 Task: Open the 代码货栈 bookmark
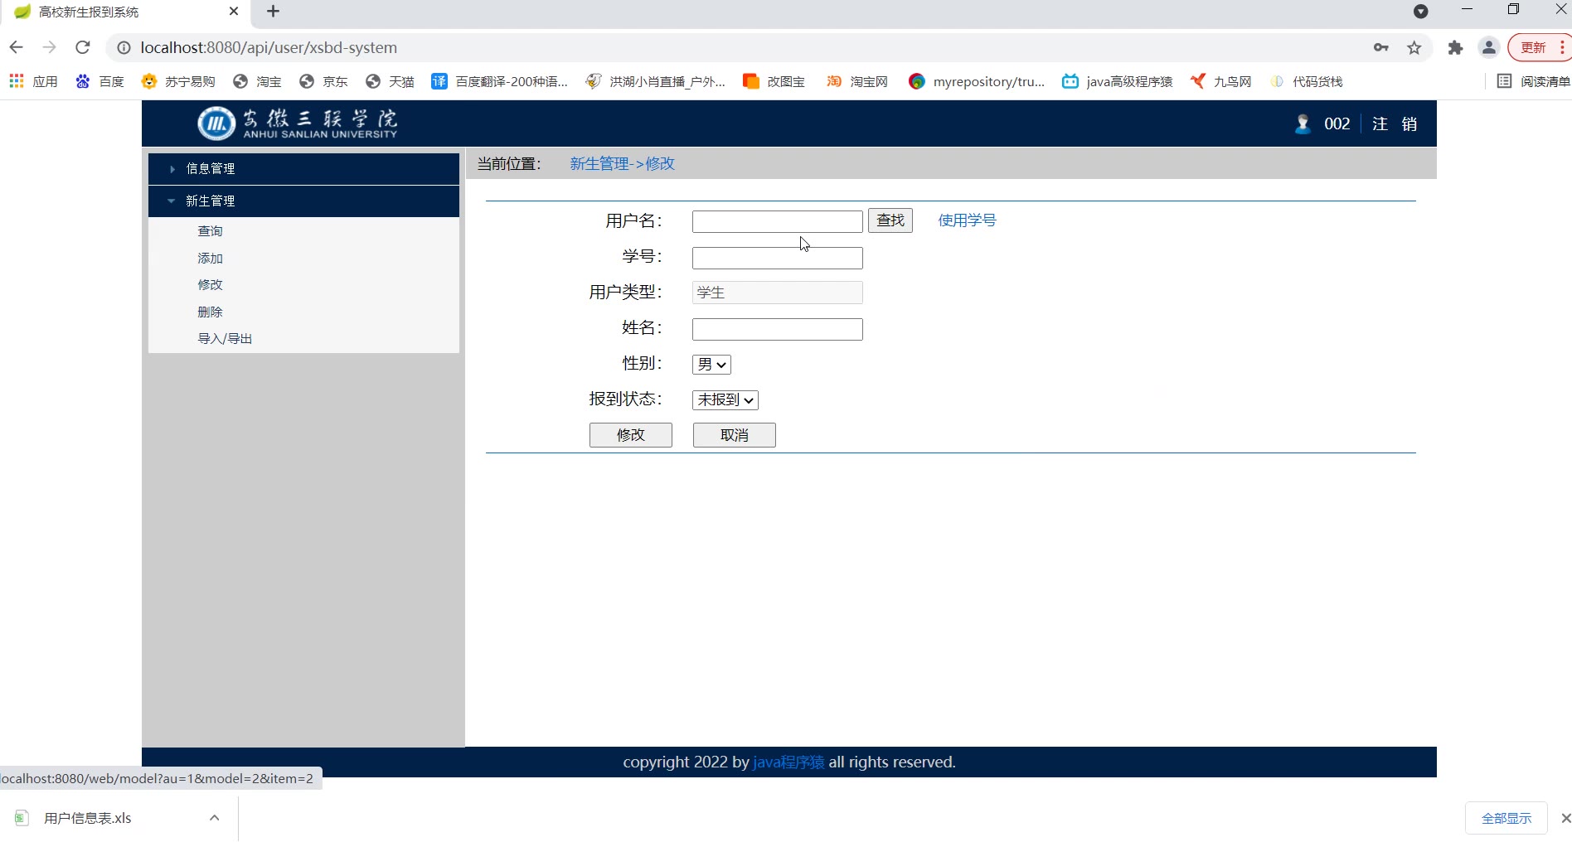point(1306,81)
